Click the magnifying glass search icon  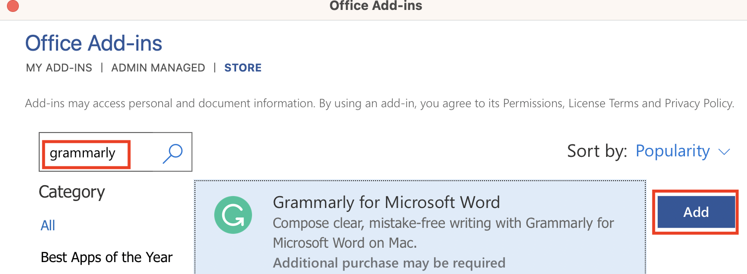click(173, 153)
